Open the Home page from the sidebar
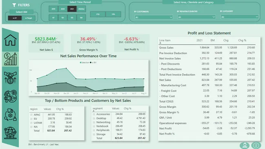 click(x=10, y=40)
